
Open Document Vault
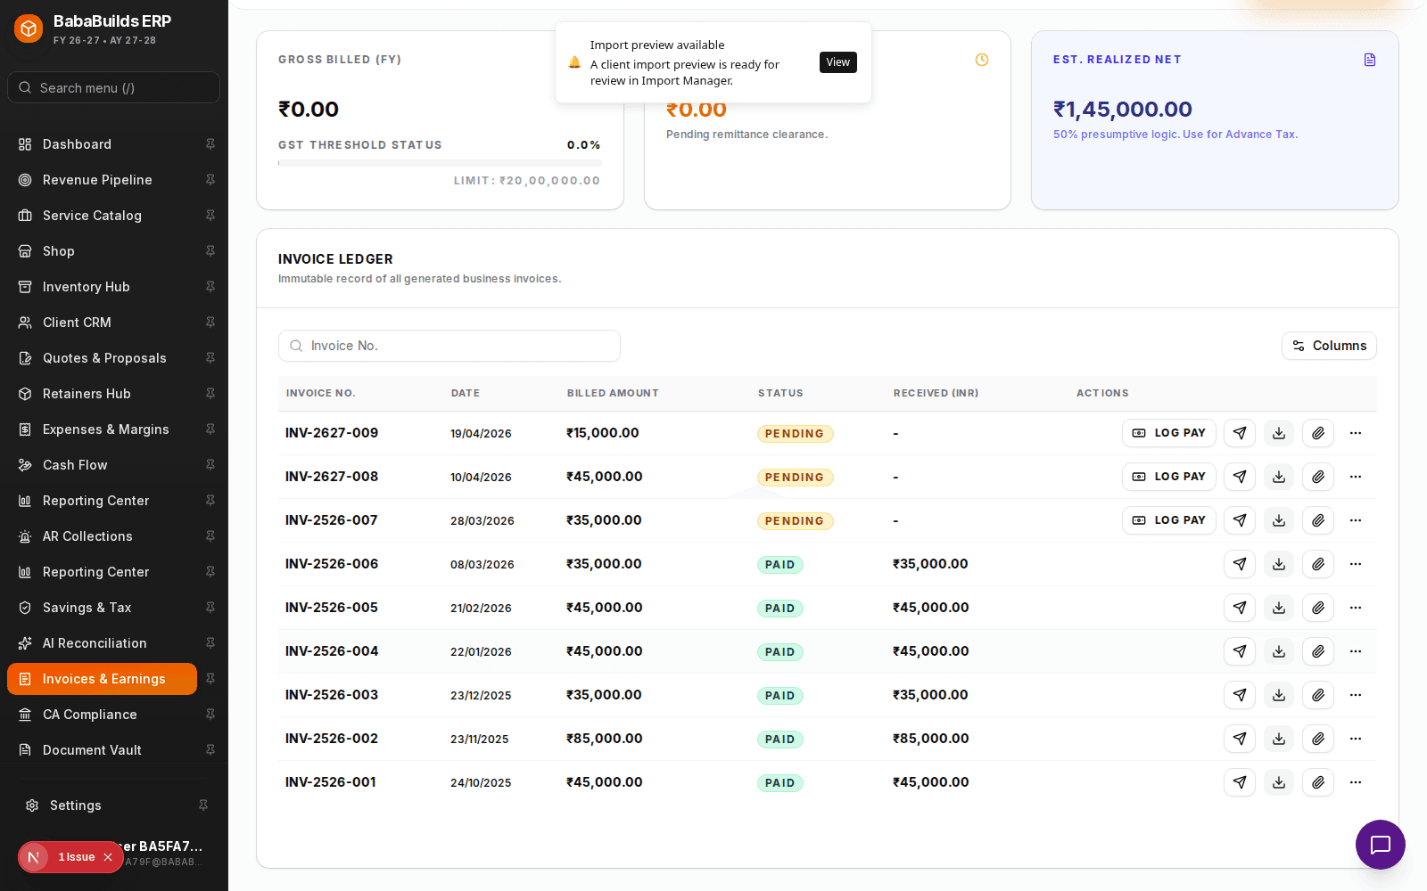click(x=102, y=750)
